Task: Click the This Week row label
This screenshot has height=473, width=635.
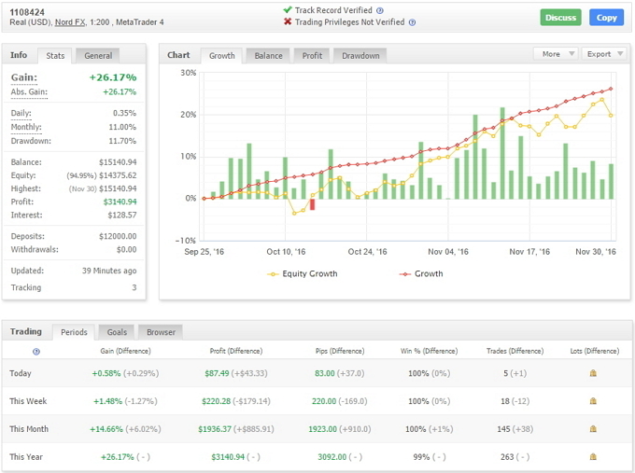Action: 28,401
